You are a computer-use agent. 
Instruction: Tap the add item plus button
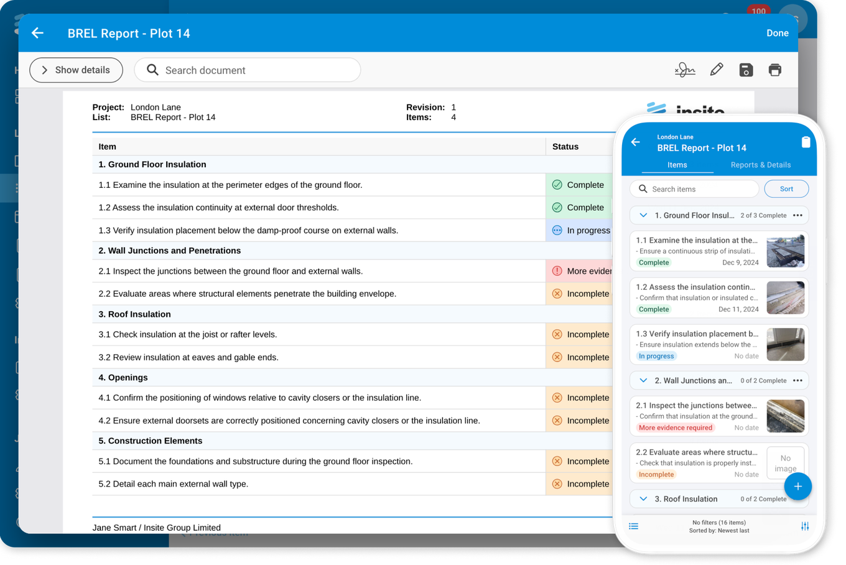798,486
